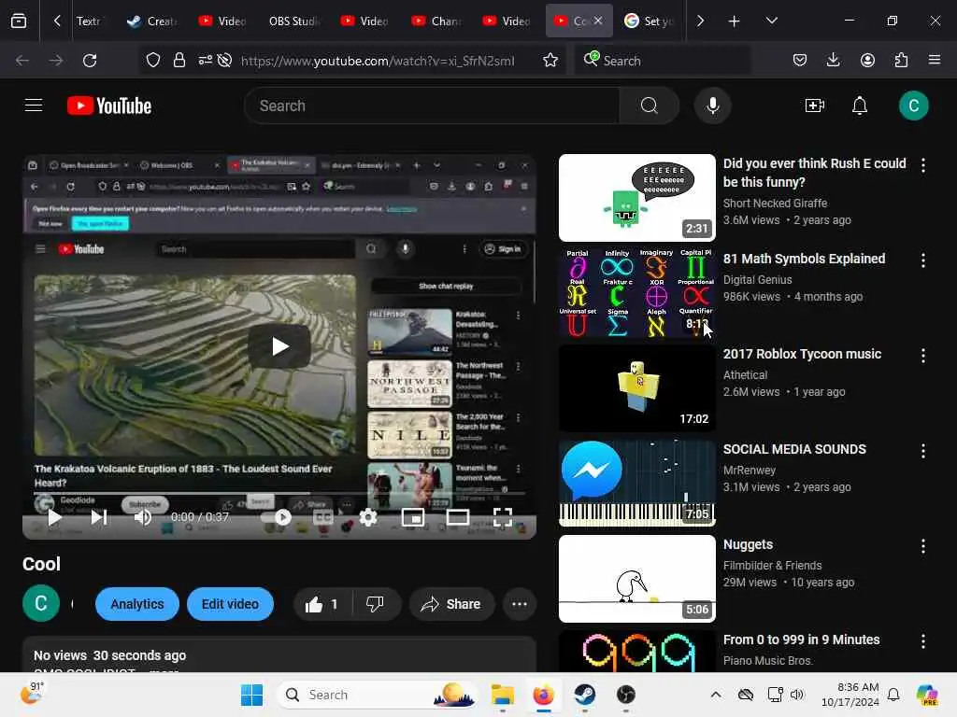The height and width of the screenshot is (717, 957).
Task: Open the Firefox Downloads panel
Action: click(x=833, y=60)
